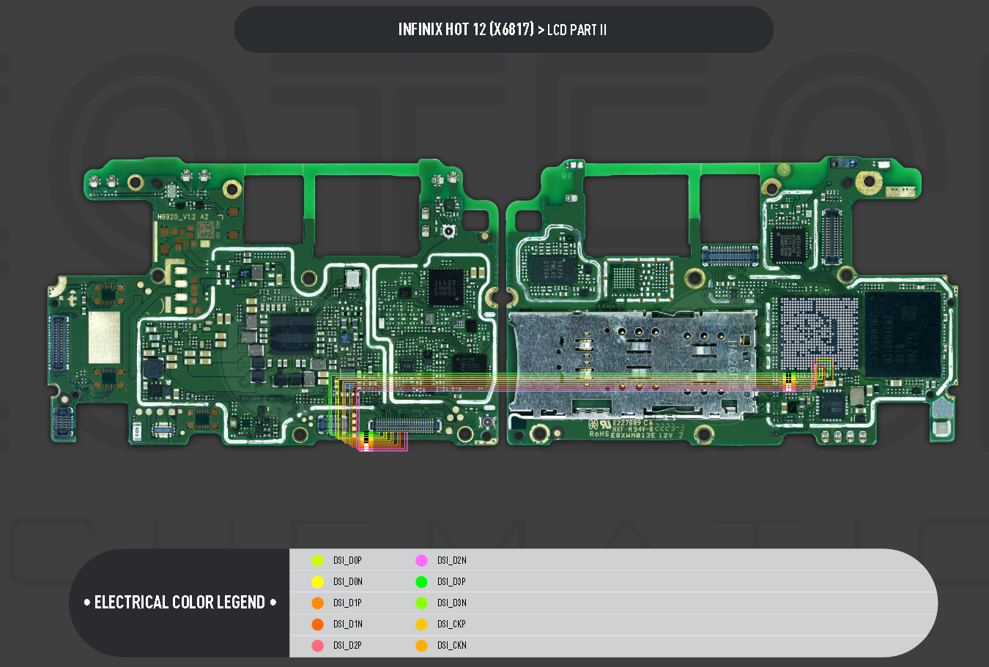Image resolution: width=989 pixels, height=667 pixels.
Task: Click the DSI_D1P orange swatch
Action: click(x=317, y=603)
